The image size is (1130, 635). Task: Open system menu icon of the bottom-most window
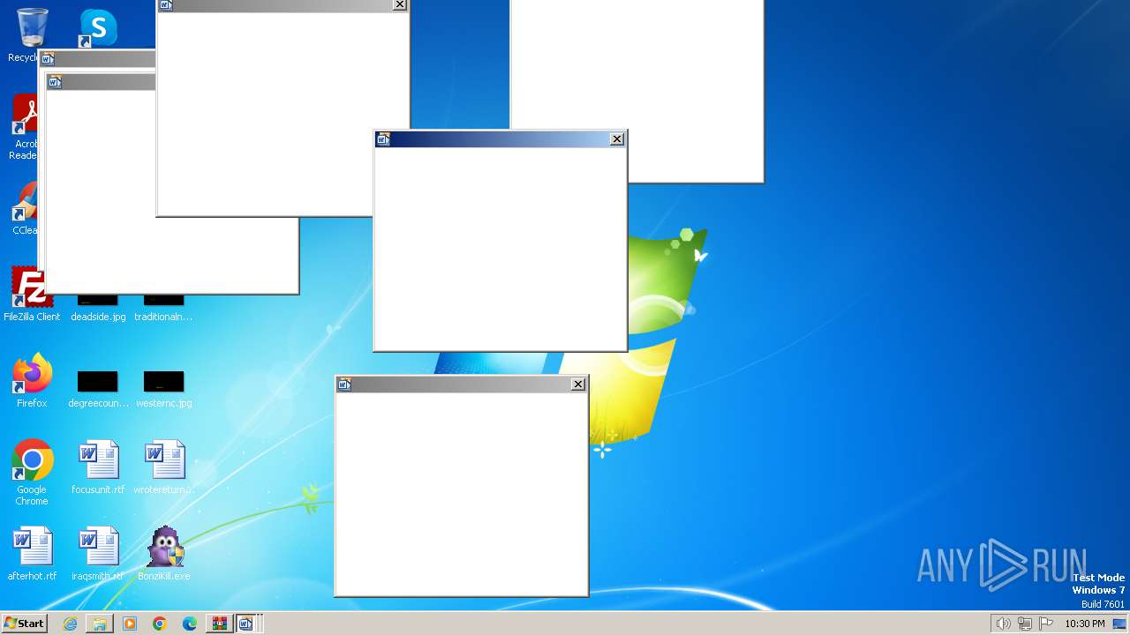pos(344,384)
